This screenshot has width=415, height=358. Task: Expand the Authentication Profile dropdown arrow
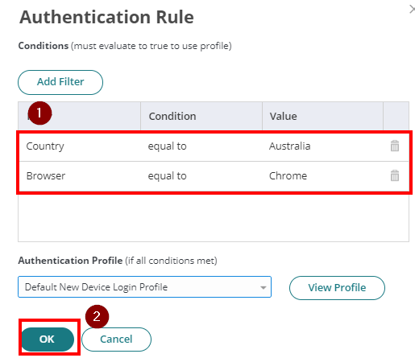[x=264, y=287]
